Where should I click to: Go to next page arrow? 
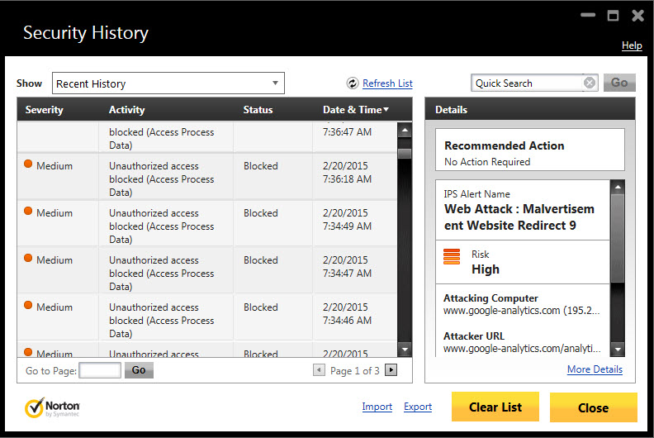[x=391, y=370]
